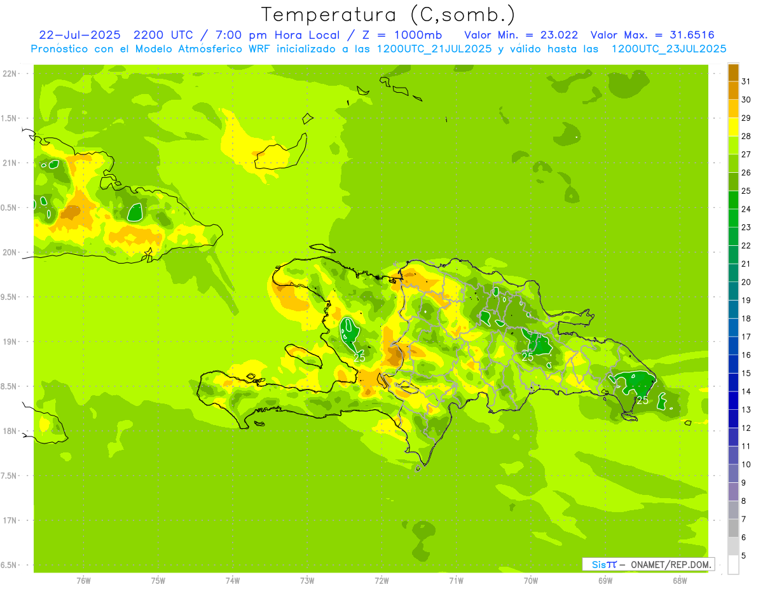Click the 17N latitude axis label
The width and height of the screenshot is (763, 589).
(10, 520)
